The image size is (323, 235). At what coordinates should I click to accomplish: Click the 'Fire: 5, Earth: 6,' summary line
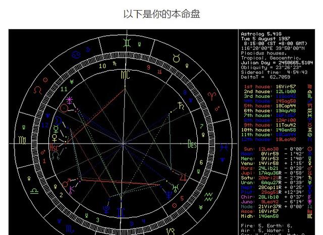[267, 226]
